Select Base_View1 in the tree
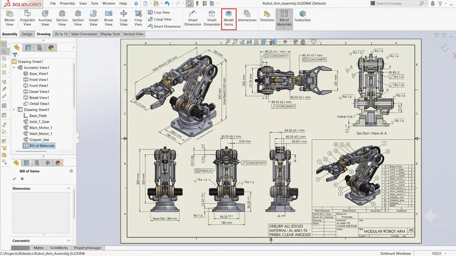Screen dimensions: 456x256 36,74
